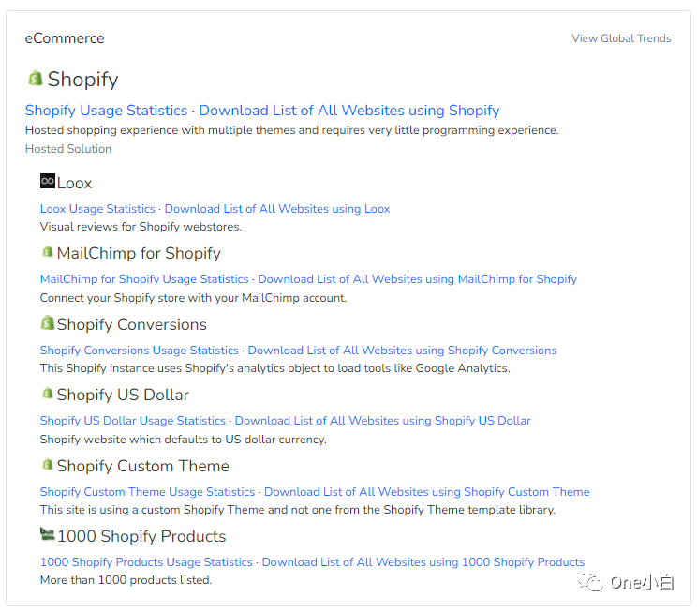Screen dimensions: 697x612
Task: Download List of All Websites using Shopify
Action: tap(348, 111)
